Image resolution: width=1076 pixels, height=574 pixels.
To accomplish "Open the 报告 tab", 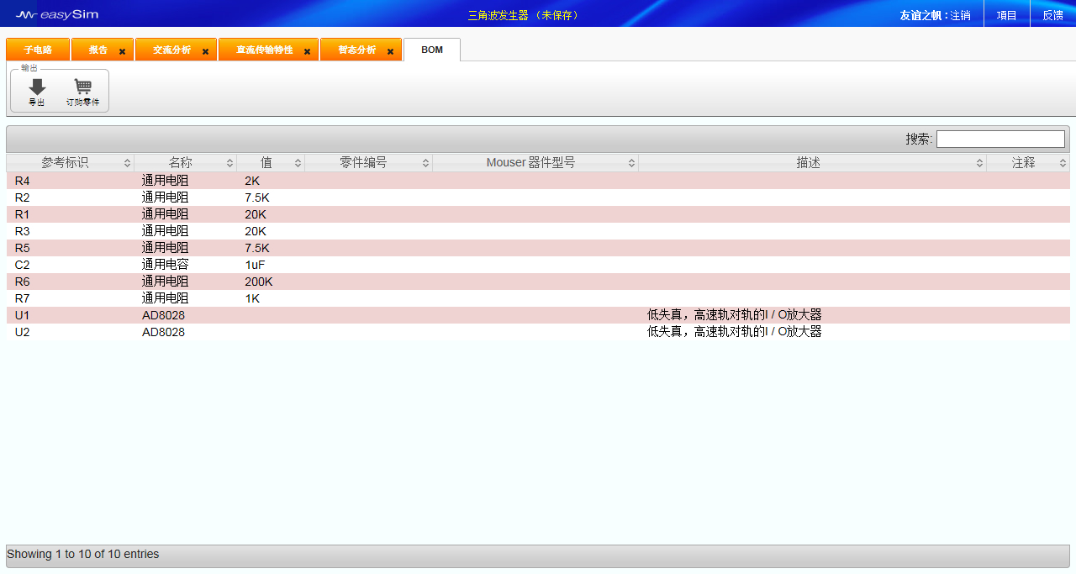I will (x=98, y=50).
